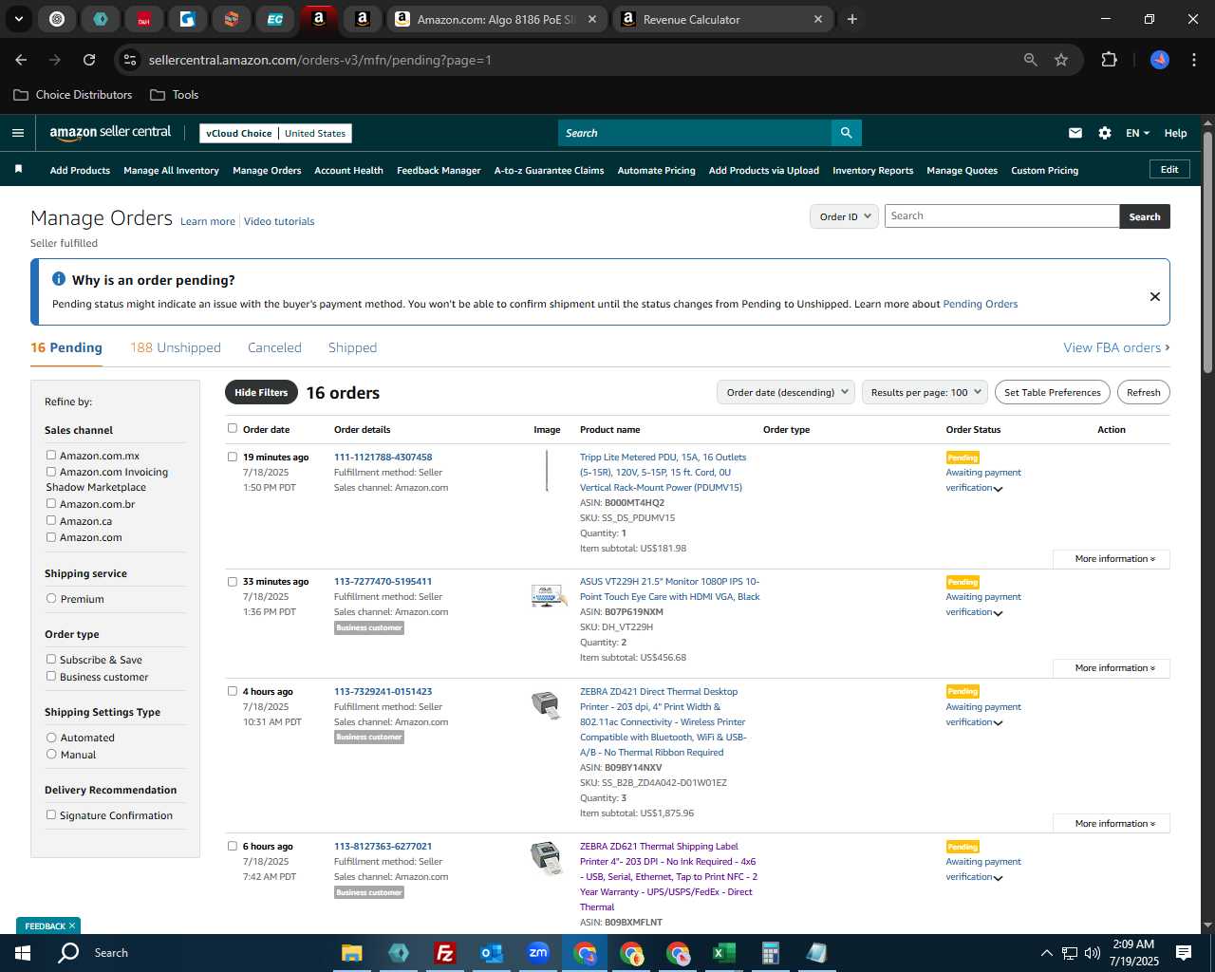Open order link 113-7277470-5195411
The image size is (1215, 972).
(x=383, y=581)
